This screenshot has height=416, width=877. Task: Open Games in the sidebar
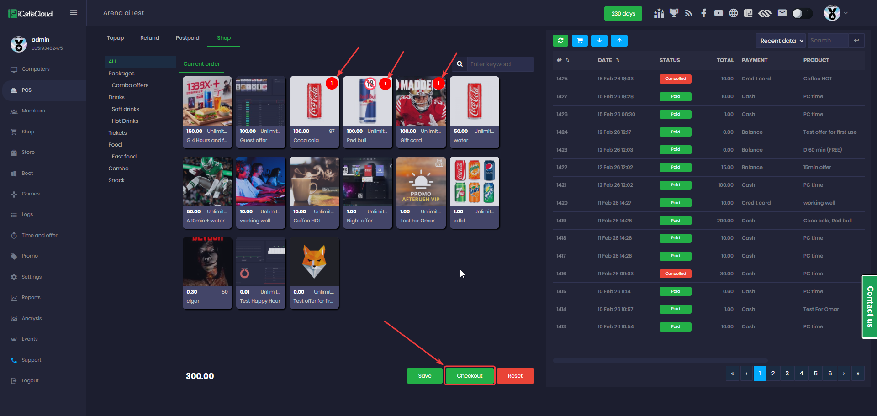31,194
